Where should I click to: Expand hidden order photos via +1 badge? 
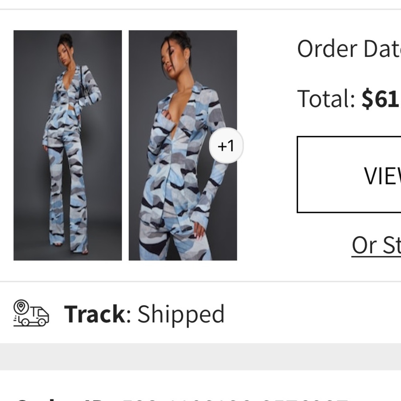225,146
